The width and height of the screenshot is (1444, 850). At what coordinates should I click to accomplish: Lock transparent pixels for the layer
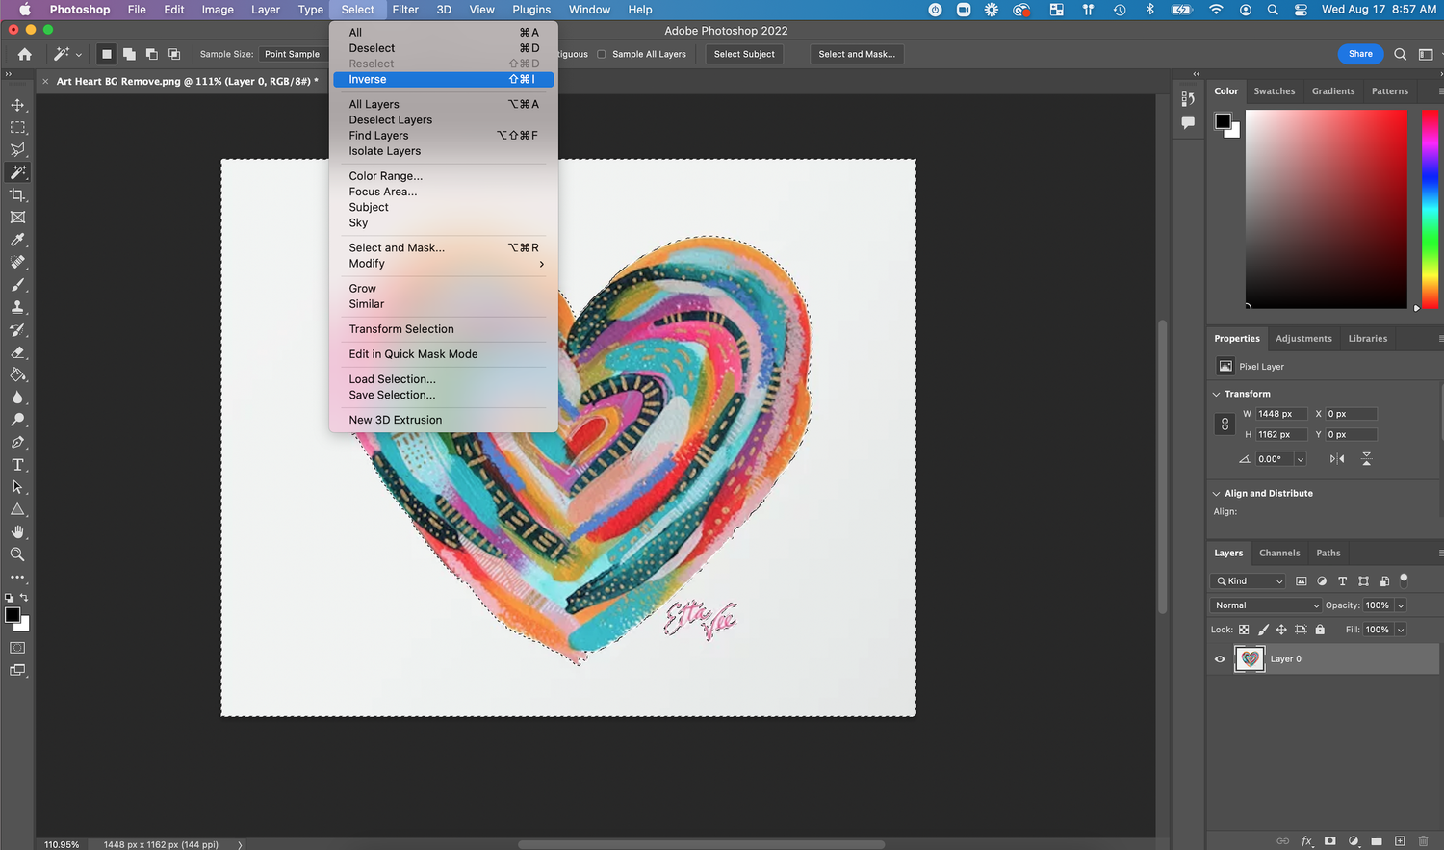pyautogui.click(x=1245, y=629)
